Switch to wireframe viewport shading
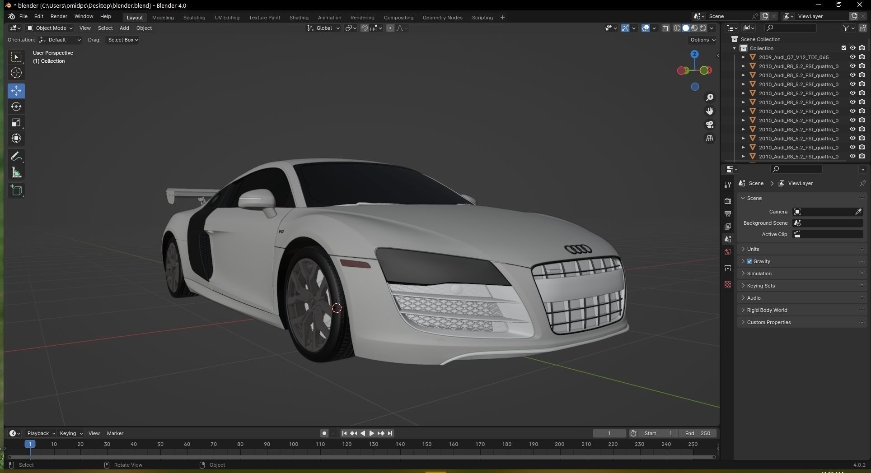871x473 pixels. (677, 28)
